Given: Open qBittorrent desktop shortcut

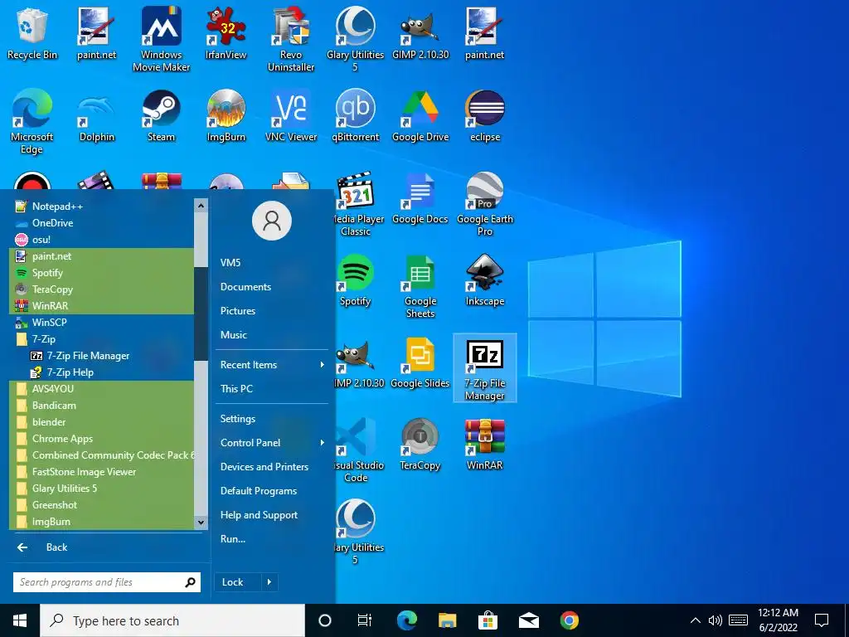Looking at the screenshot, I should pyautogui.click(x=355, y=116).
